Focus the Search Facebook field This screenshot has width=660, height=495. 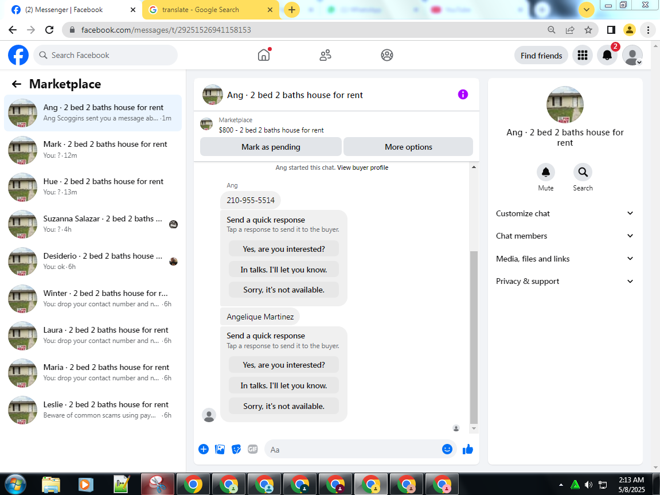pyautogui.click(x=106, y=55)
